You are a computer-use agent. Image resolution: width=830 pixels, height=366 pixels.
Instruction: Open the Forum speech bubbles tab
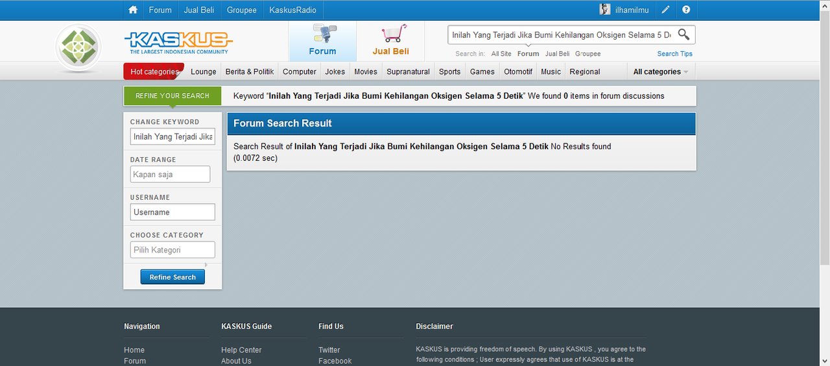322,41
